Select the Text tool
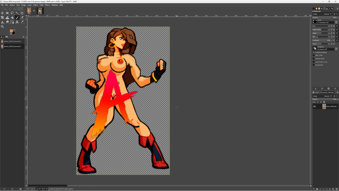The width and height of the screenshot is (339, 191). click(17, 22)
